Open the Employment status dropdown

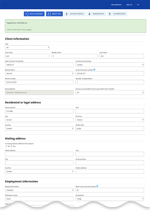[x=39, y=190]
